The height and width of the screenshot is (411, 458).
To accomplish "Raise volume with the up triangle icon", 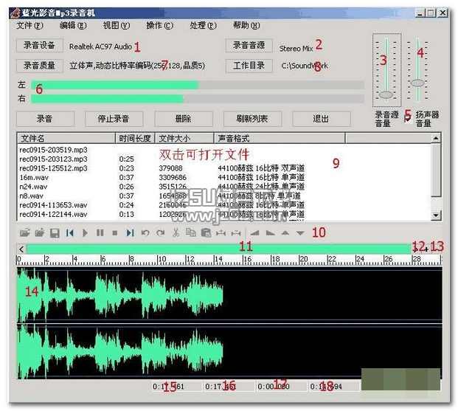I will [x=285, y=233].
